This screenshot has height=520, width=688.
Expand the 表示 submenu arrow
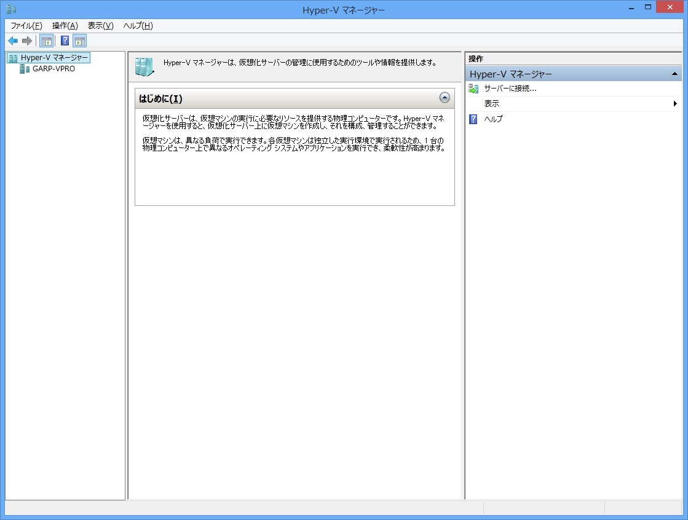click(x=675, y=103)
